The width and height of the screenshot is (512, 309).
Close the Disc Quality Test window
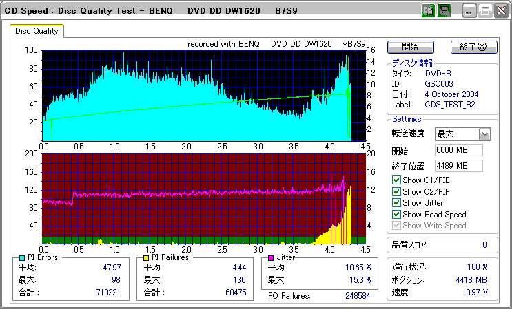click(x=500, y=11)
